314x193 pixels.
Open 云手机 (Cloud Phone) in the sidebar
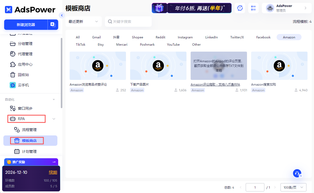(21, 85)
